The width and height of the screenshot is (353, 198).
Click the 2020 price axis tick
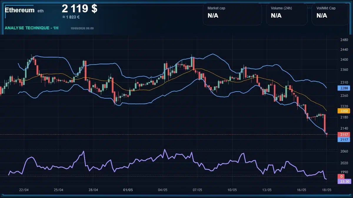point(344,163)
